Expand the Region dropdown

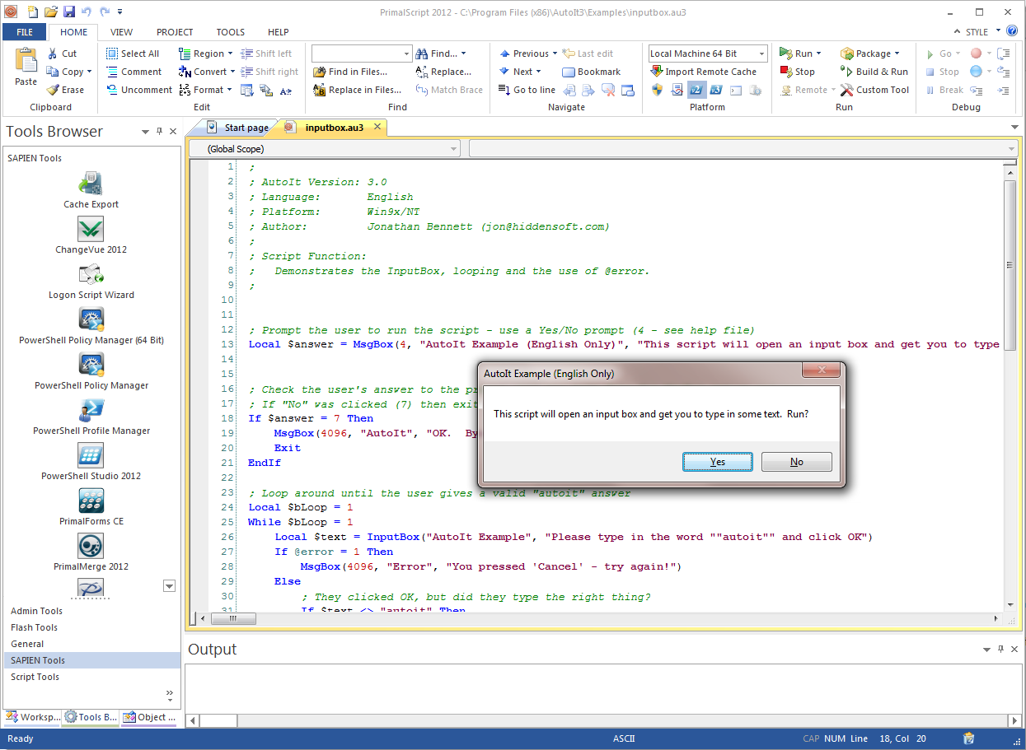[231, 54]
